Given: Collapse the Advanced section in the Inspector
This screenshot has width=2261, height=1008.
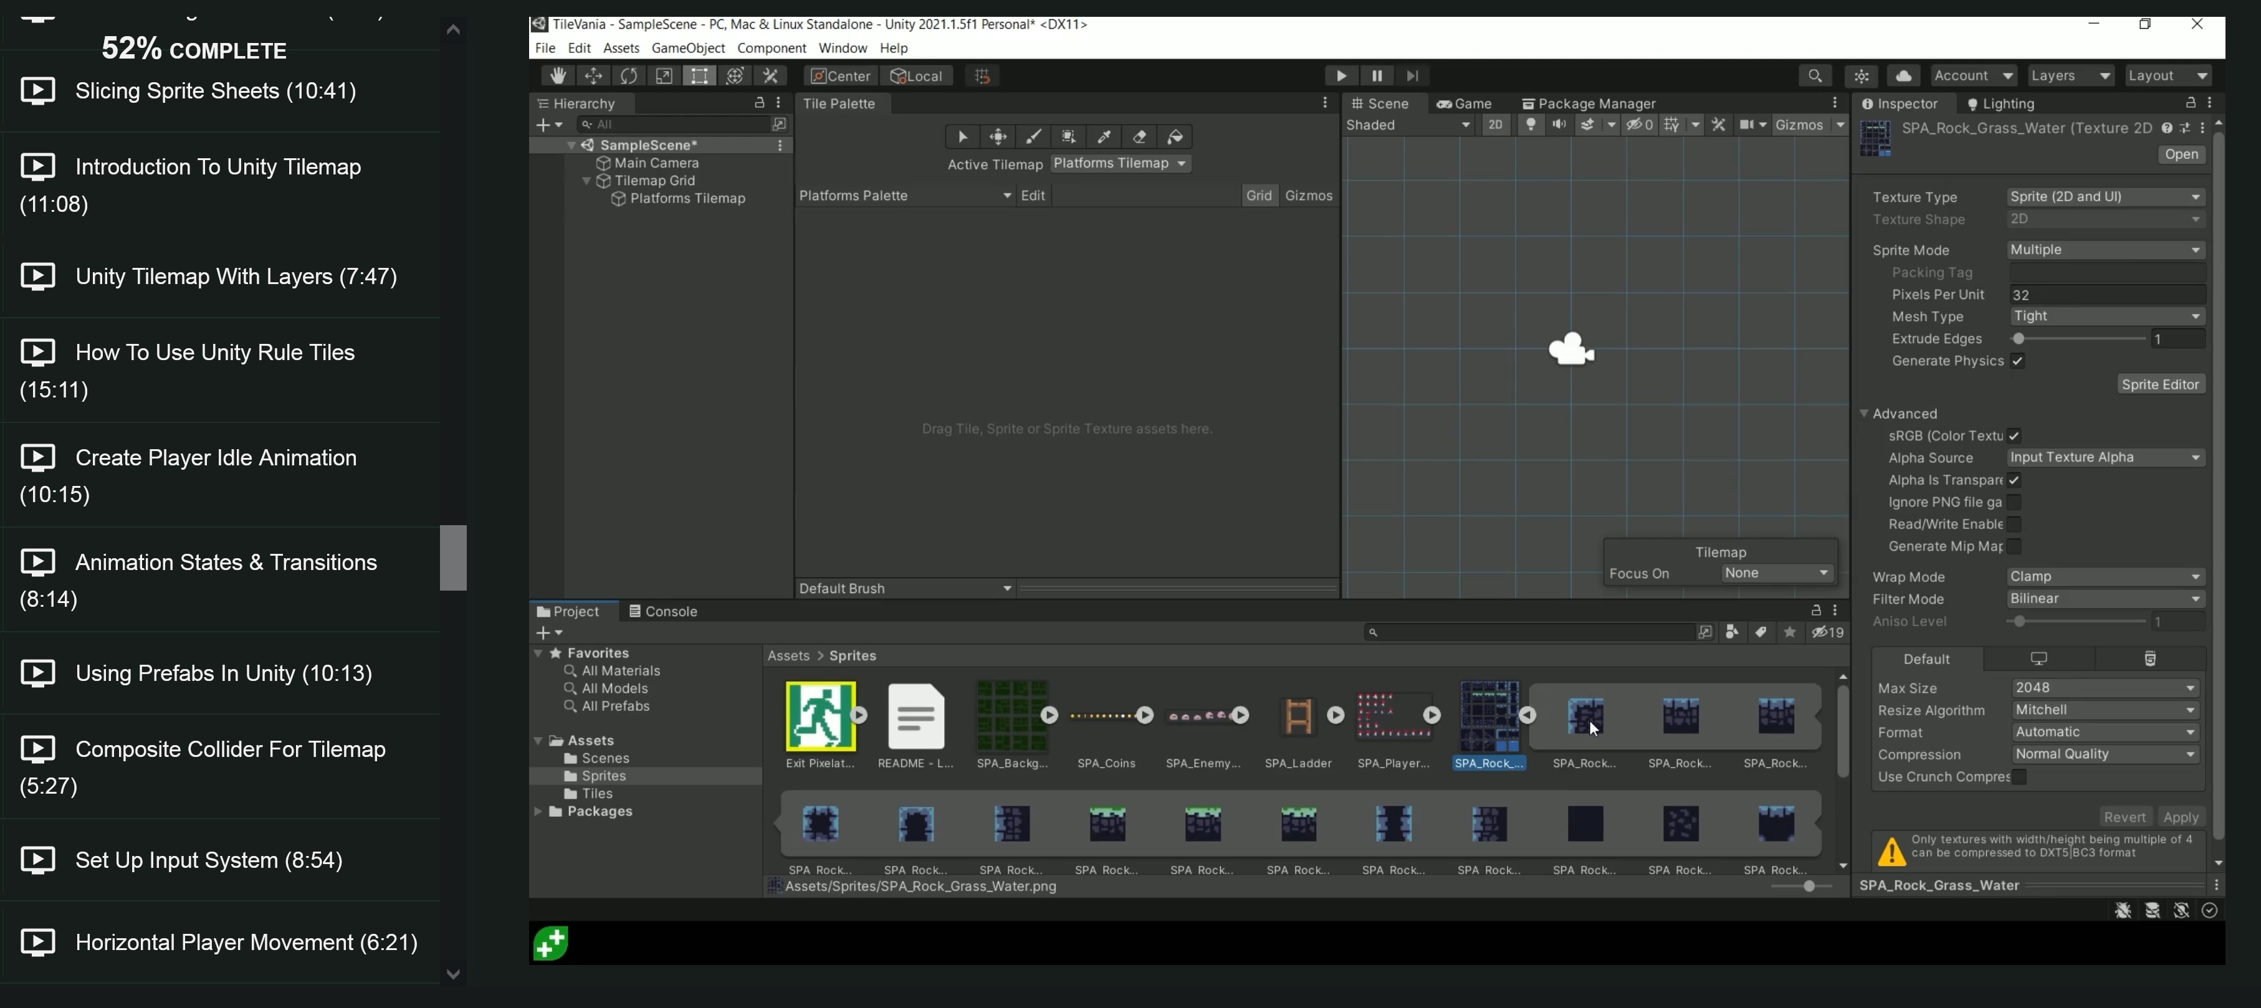Looking at the screenshot, I should click(1864, 412).
